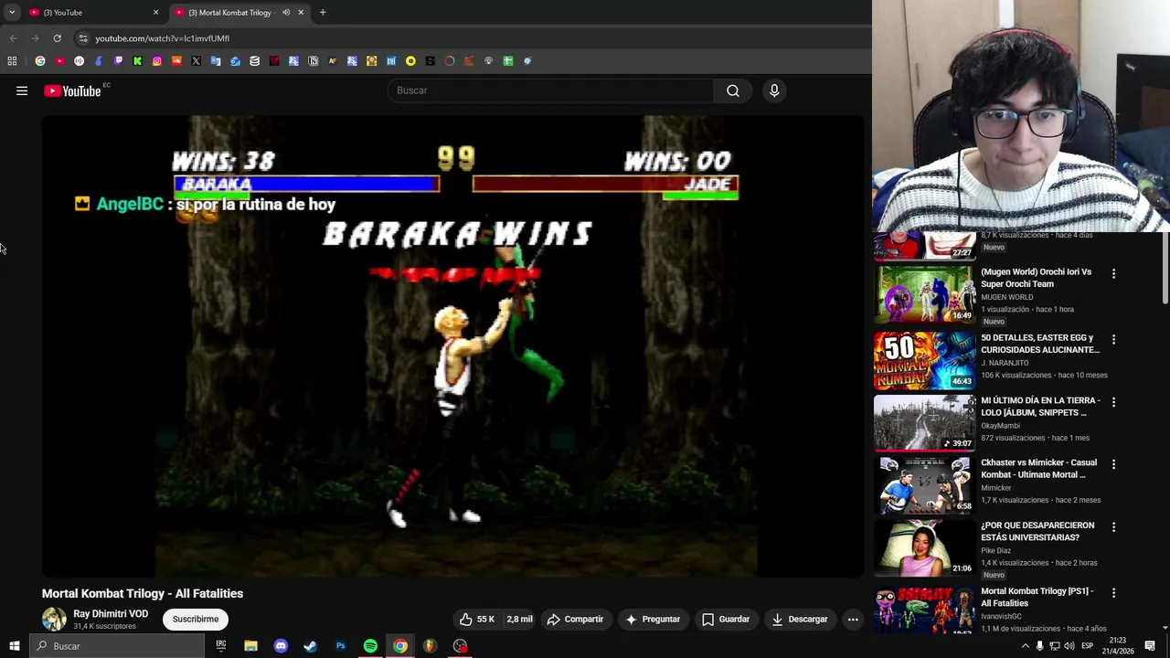This screenshot has width=1170, height=658.
Task: Play the 50 Mortal Kombat details thumbnail
Action: point(925,360)
